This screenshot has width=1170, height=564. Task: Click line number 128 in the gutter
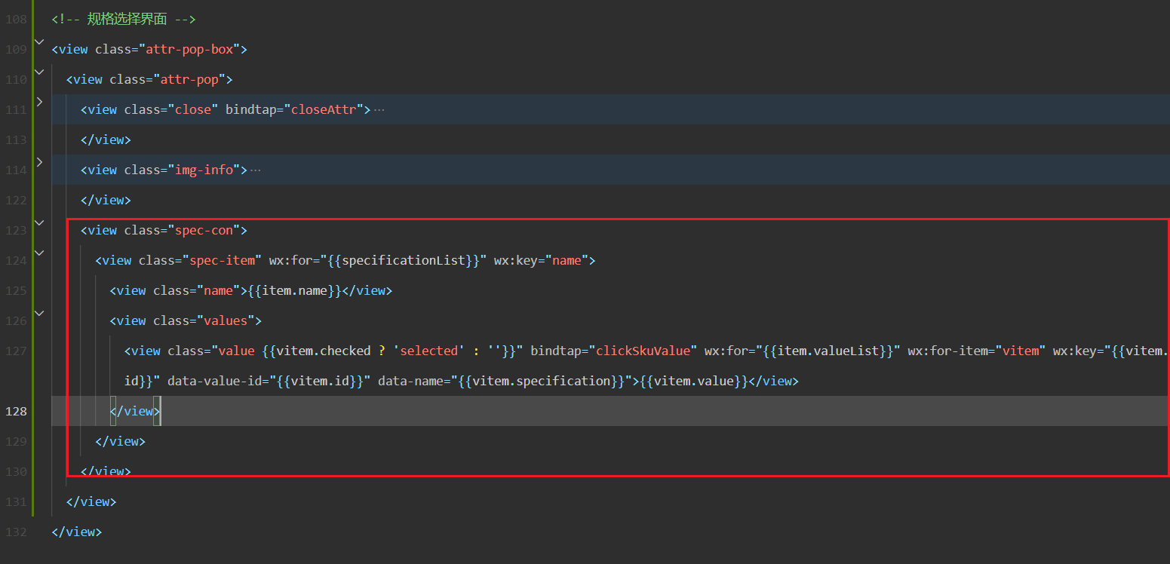16,412
